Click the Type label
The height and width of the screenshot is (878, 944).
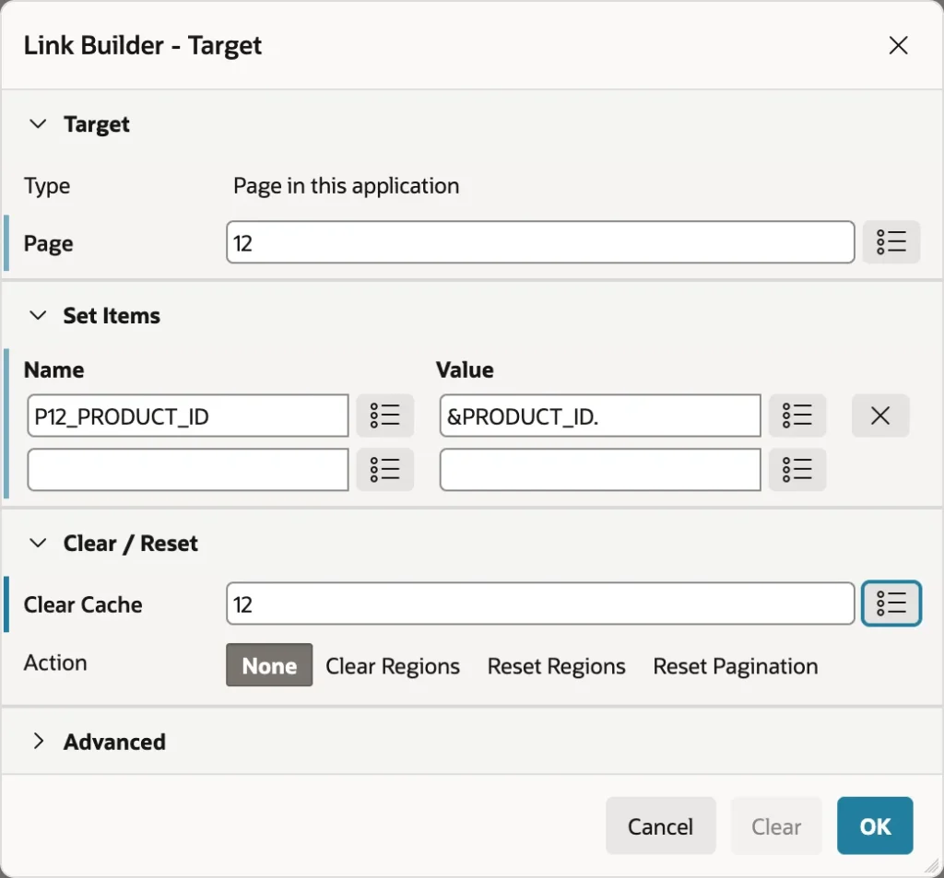47,186
